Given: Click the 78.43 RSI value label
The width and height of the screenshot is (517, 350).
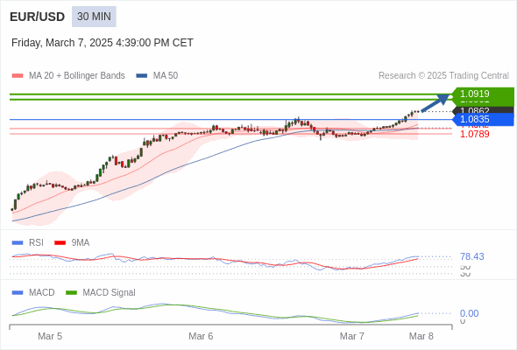Looking at the screenshot, I should (471, 256).
